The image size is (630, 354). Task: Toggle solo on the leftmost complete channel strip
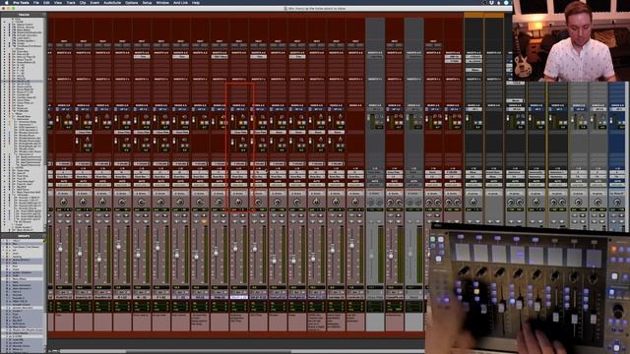[x=59, y=221]
